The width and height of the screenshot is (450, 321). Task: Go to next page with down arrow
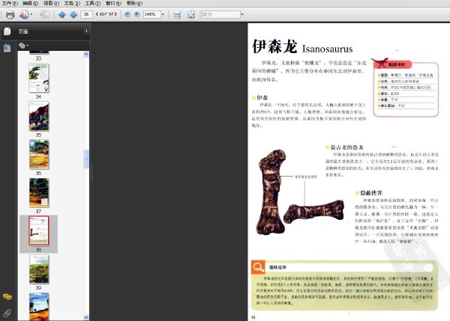pyautogui.click(x=73, y=15)
